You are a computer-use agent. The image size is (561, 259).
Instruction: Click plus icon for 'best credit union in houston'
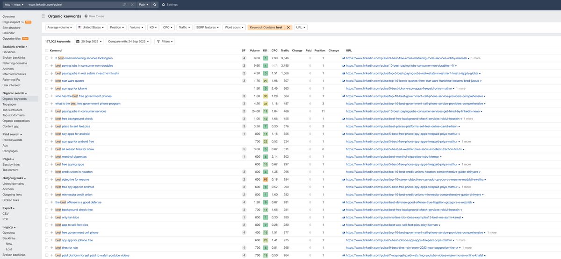coord(52,172)
